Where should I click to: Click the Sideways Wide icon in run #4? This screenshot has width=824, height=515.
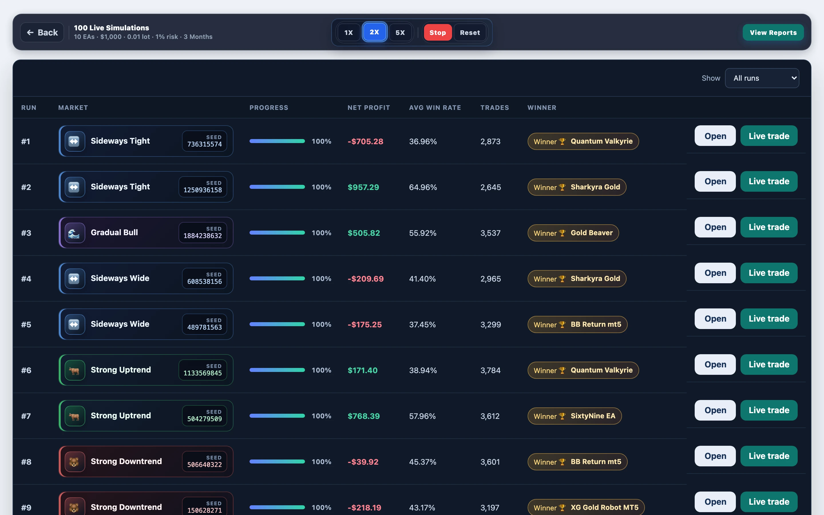pyautogui.click(x=75, y=279)
